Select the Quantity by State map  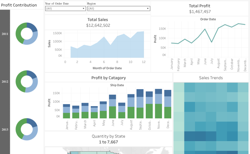pyautogui.click(x=108, y=151)
